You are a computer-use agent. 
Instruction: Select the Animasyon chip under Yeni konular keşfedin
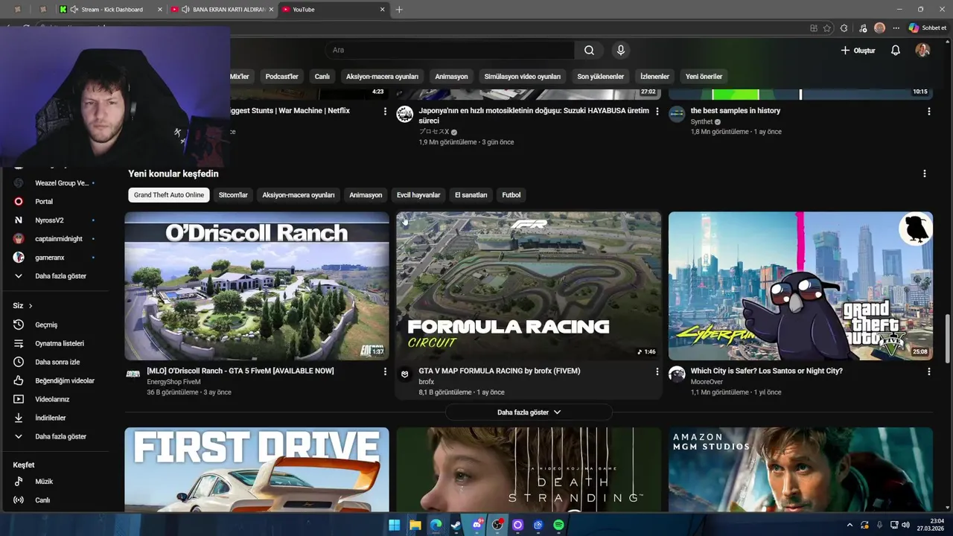pyautogui.click(x=366, y=195)
